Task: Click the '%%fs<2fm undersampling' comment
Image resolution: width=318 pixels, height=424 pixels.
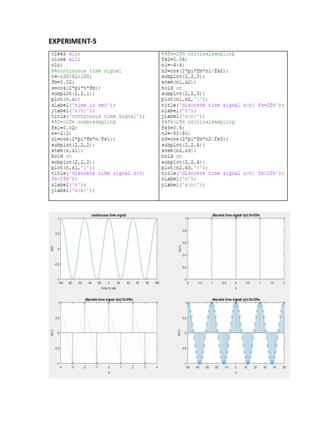Action: pos(83,122)
